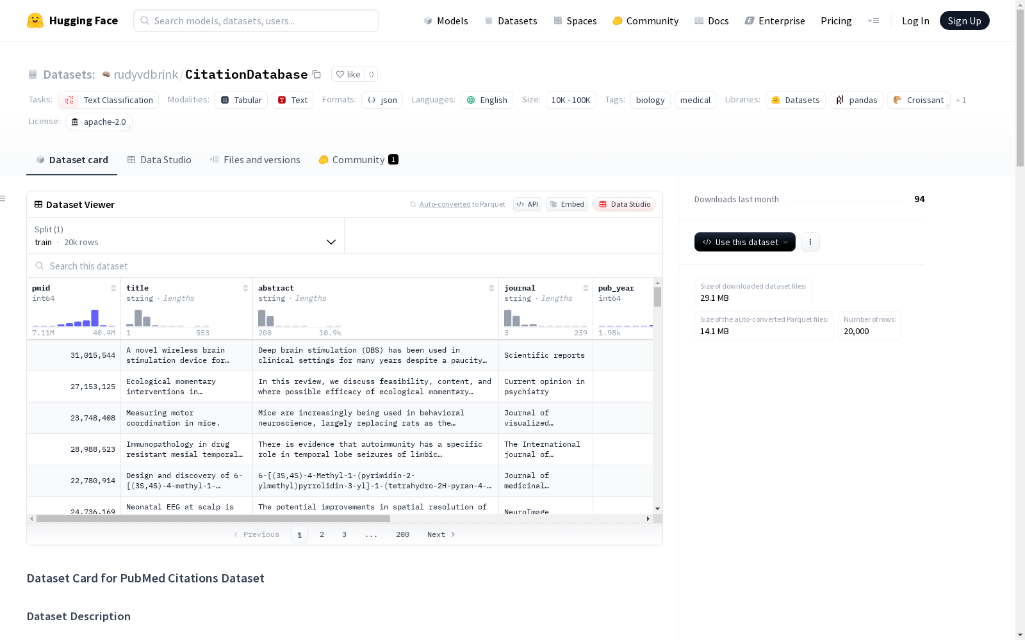Select the Text modality tag

[x=293, y=100]
